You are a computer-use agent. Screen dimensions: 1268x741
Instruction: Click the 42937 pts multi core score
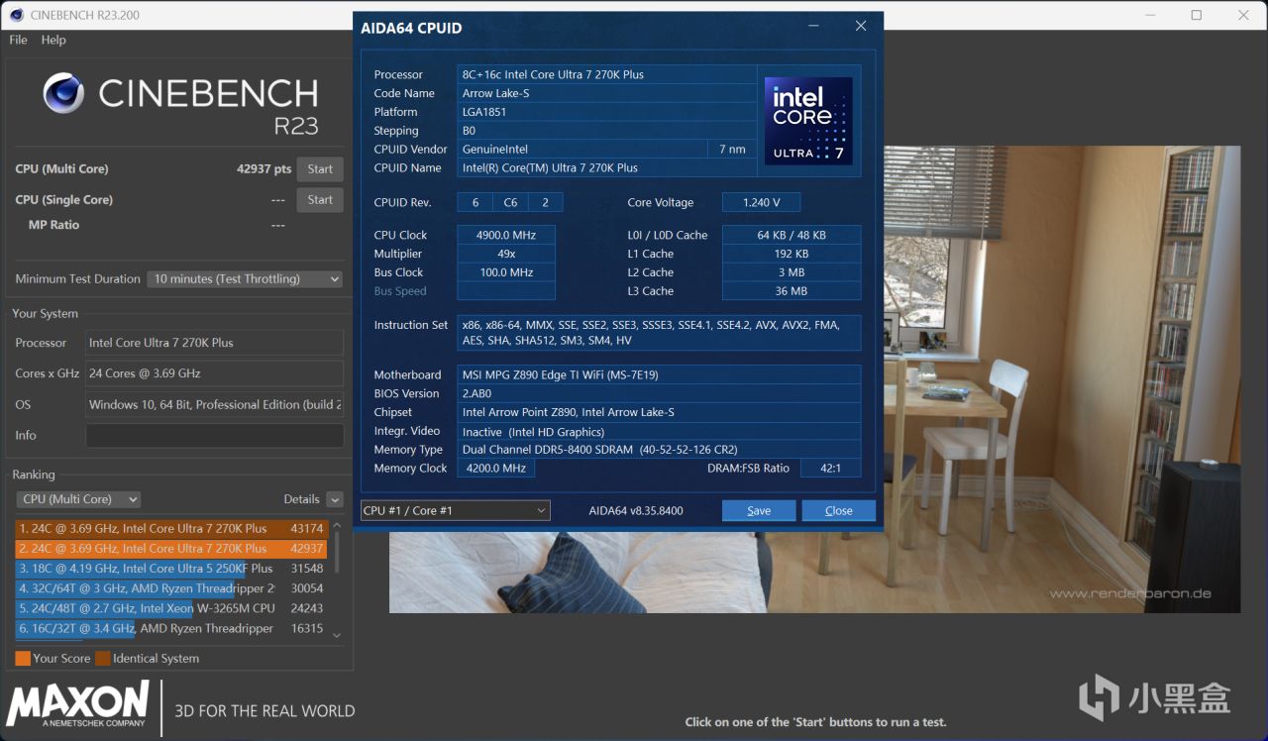point(264,169)
